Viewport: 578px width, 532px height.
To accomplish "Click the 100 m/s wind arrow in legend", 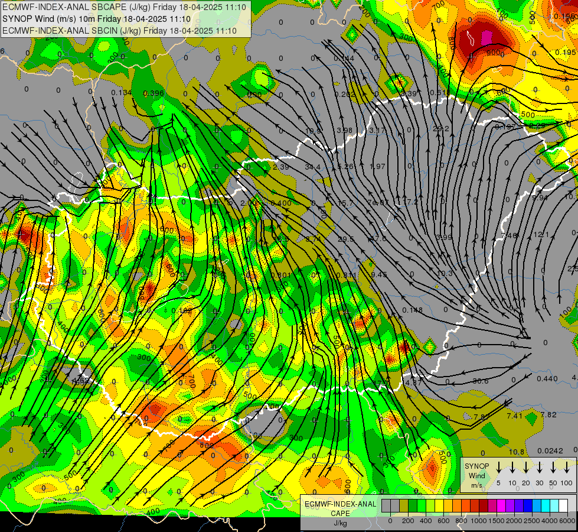I will pyautogui.click(x=567, y=467).
